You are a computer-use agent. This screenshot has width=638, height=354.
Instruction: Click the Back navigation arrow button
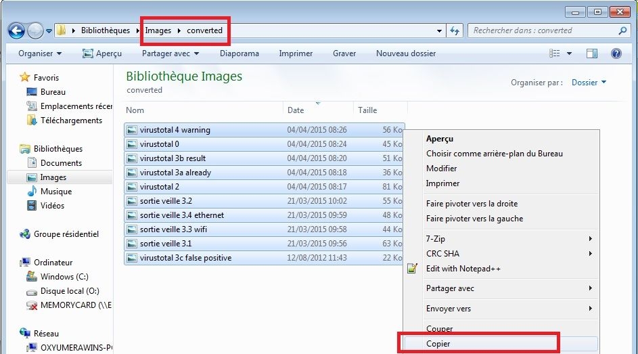point(16,30)
